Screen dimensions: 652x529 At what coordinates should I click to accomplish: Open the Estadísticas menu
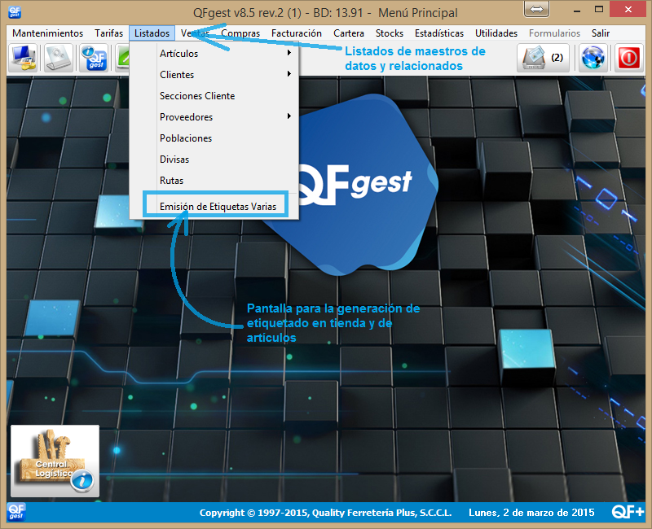(x=439, y=33)
